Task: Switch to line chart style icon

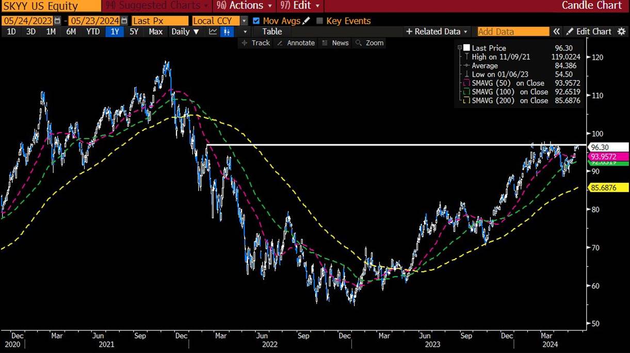Action: tap(213, 31)
